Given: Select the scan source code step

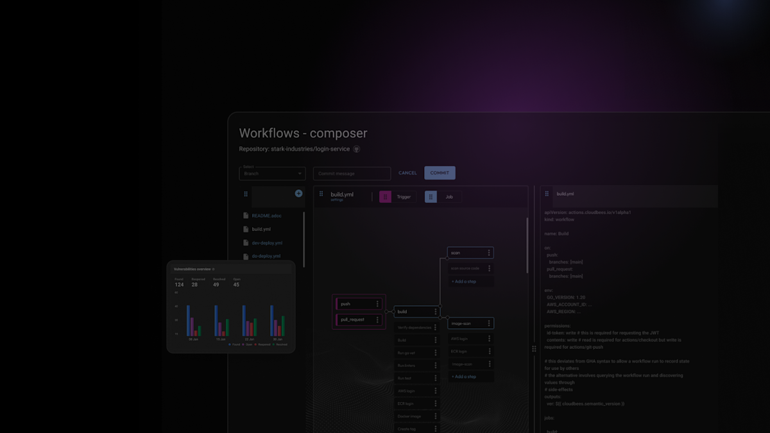Looking at the screenshot, I should pos(470,268).
